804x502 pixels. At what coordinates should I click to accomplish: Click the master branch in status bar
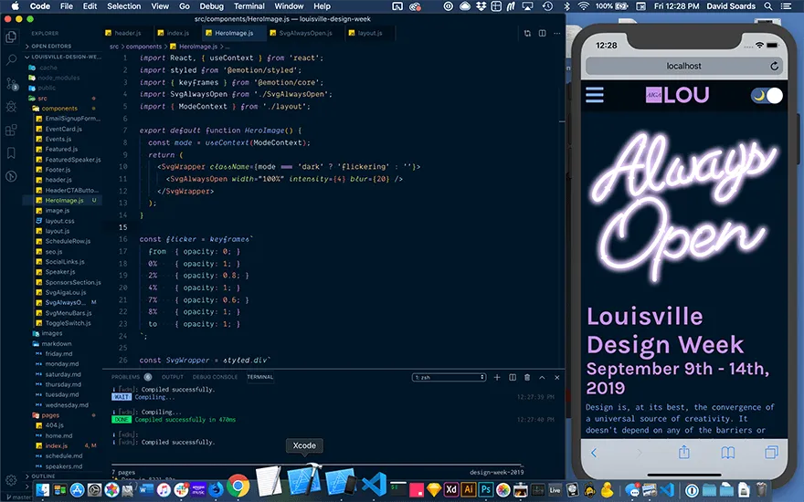17,497
